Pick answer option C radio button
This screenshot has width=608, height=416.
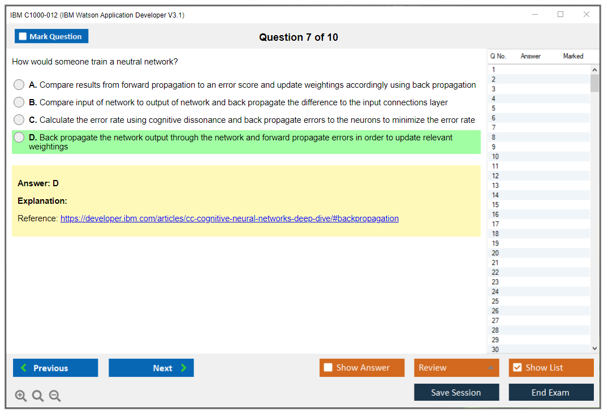click(19, 120)
